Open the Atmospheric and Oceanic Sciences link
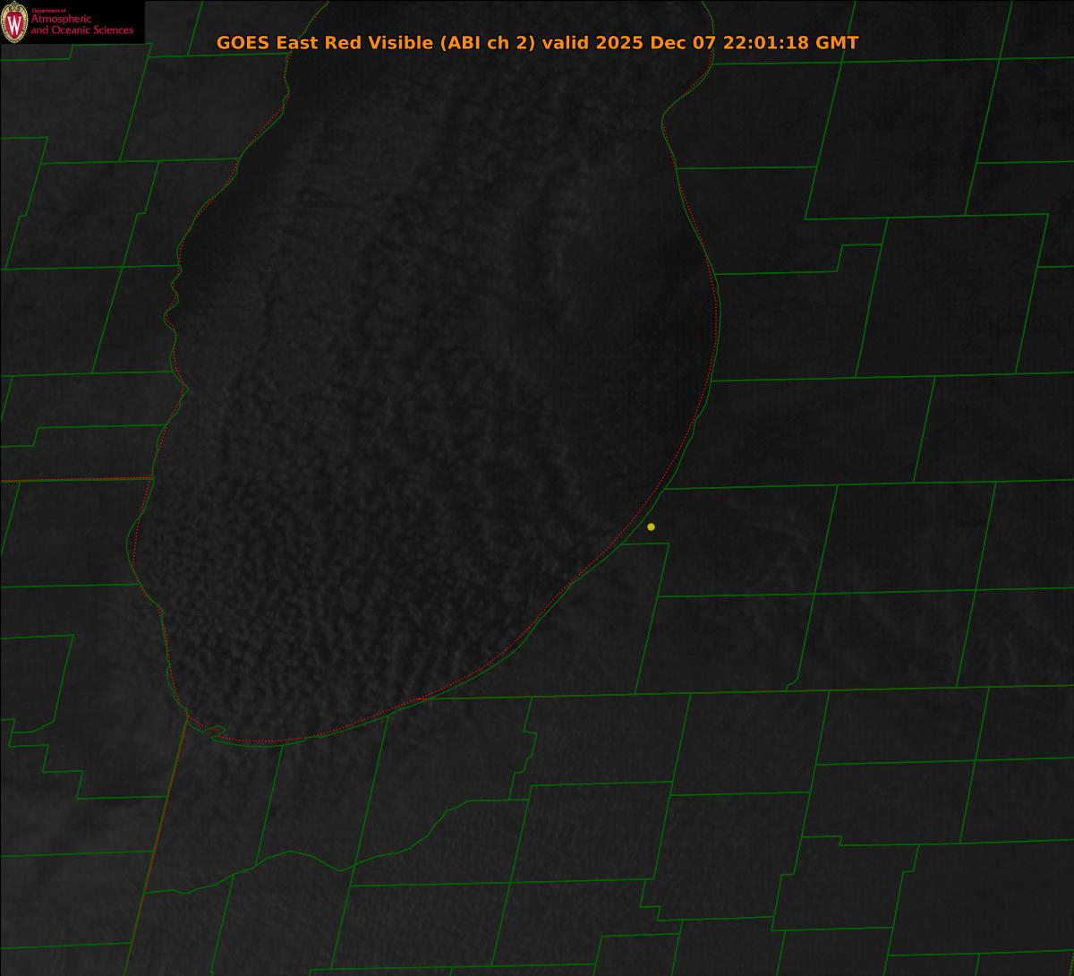The image size is (1074, 976). [x=81, y=25]
